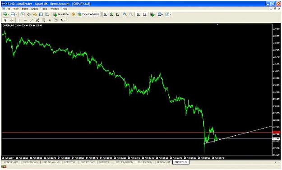Image resolution: width=282 pixels, height=170 pixels.
Task: Open the Indicators list dropdown
Action: point(153,14)
